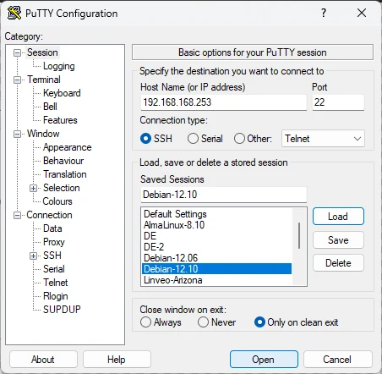
Task: Open the Serial category in tree
Action: 54,269
